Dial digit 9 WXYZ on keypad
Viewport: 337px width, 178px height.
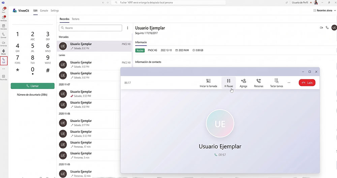48,59
